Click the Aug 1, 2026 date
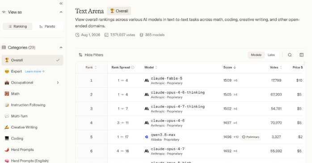This screenshot has width=312, height=163. 91,35
